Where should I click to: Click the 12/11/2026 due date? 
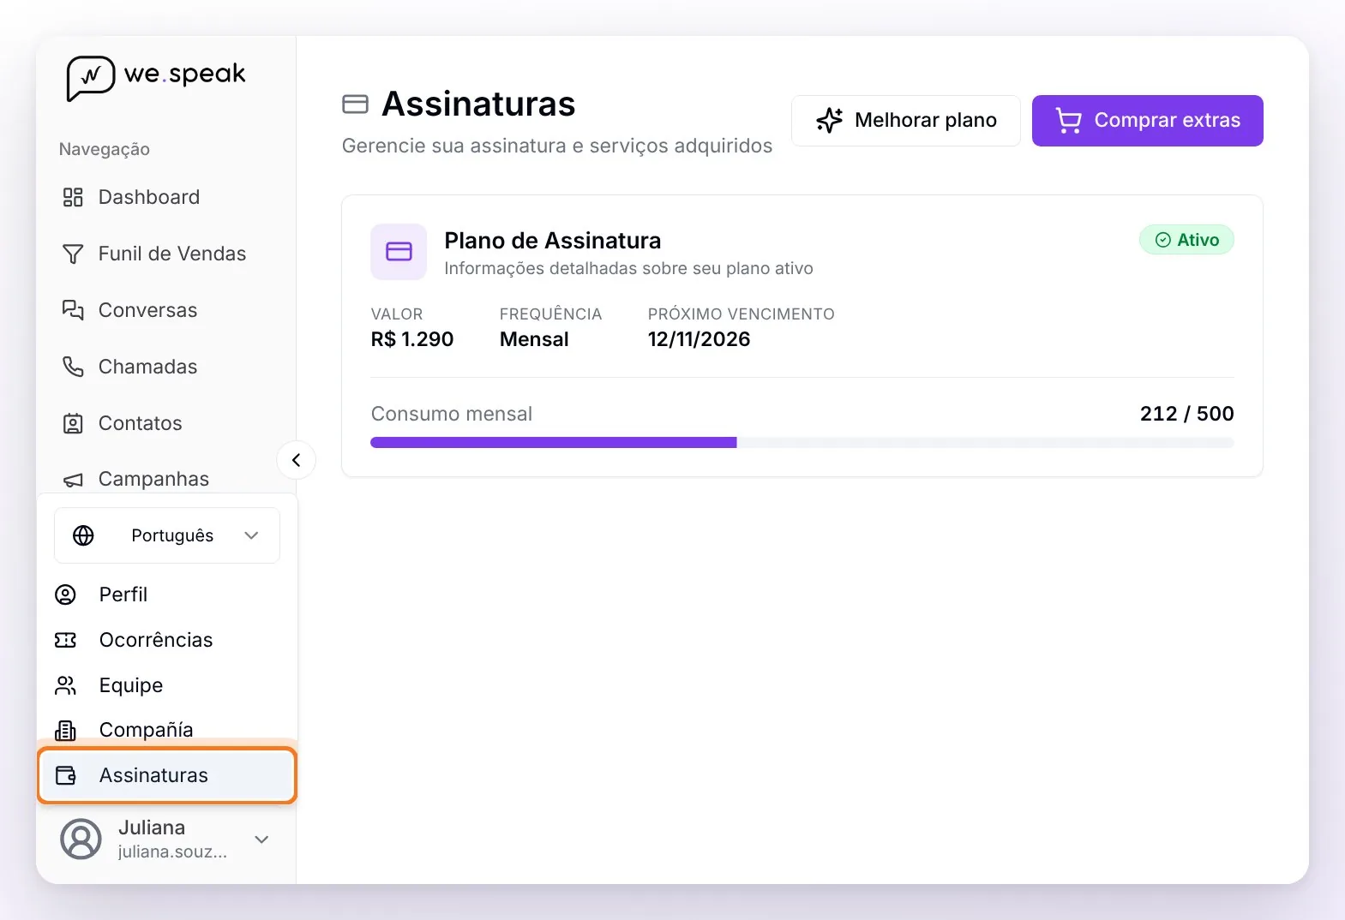[699, 339]
